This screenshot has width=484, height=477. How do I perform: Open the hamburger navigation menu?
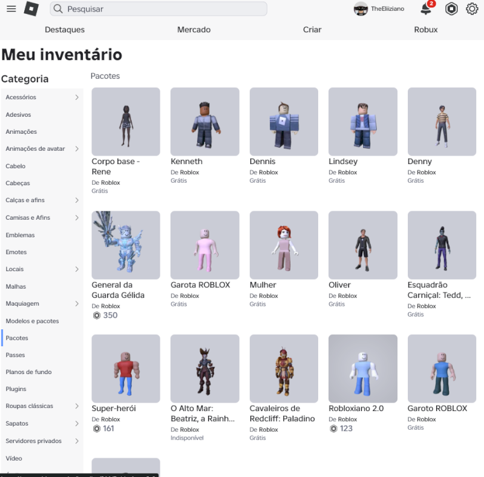(x=11, y=8)
